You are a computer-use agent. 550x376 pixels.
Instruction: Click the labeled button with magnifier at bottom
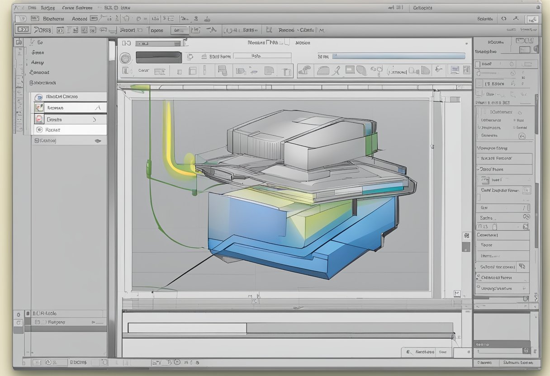click(x=419, y=352)
